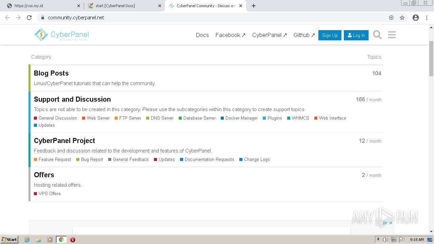434x244 pixels.
Task: Reload the page with refresh icon
Action: click(x=29, y=18)
